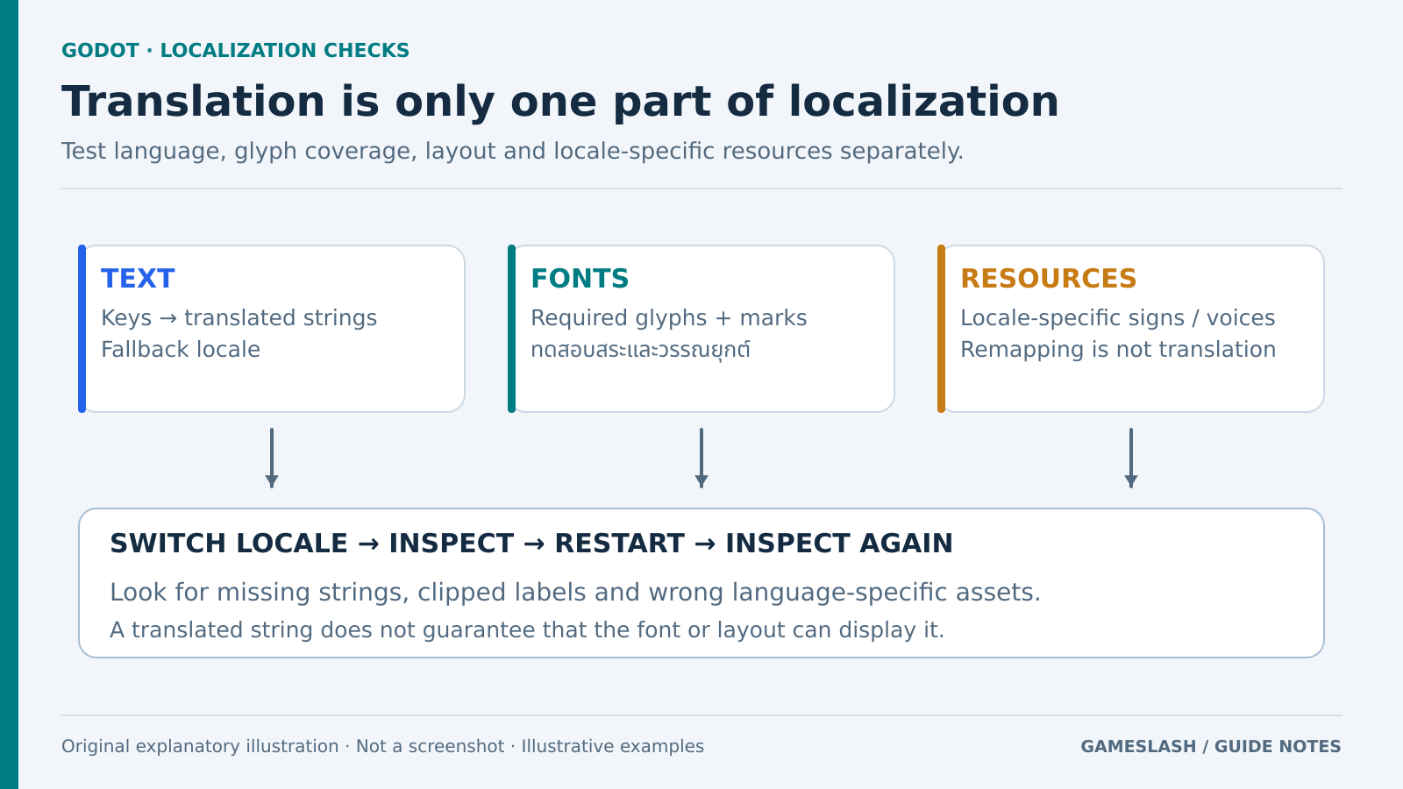Click 'Remapping is not translation' text

[x=1118, y=350]
